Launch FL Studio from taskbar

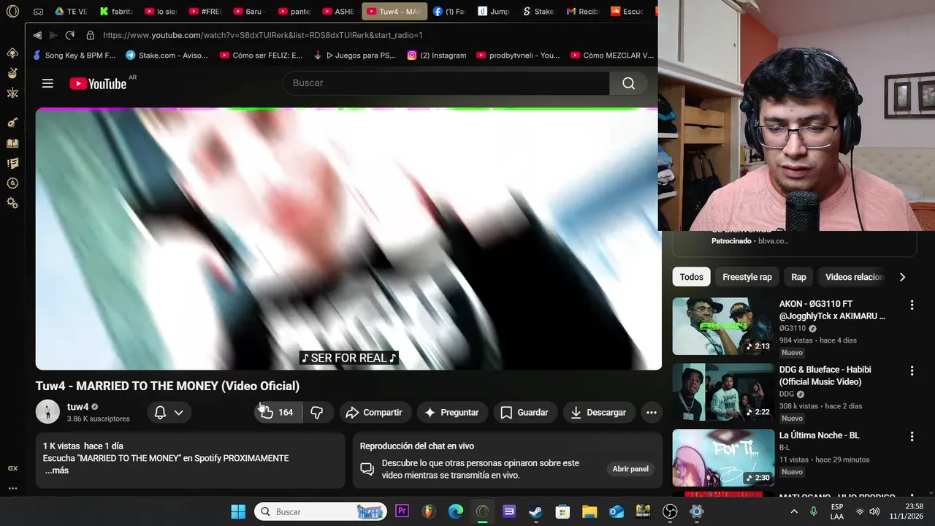(429, 511)
